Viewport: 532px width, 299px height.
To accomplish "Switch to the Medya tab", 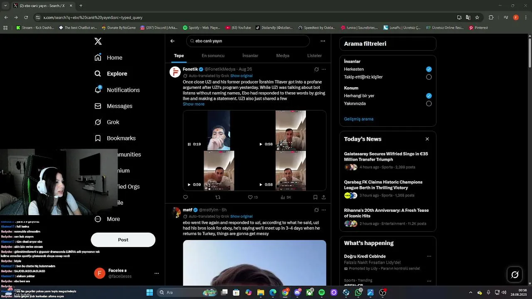I will (283, 56).
